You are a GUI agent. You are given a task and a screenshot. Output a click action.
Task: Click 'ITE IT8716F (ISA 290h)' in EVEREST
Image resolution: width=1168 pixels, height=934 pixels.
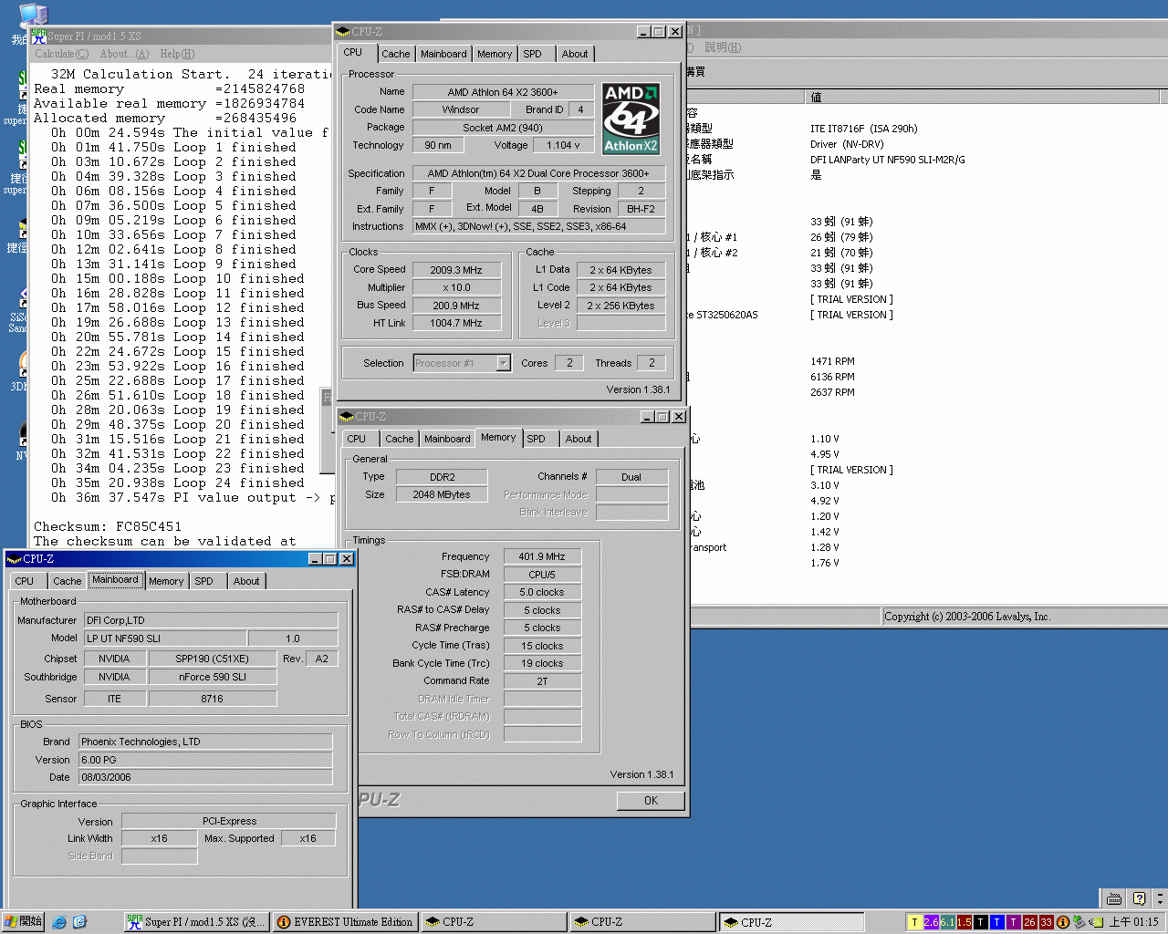(864, 129)
